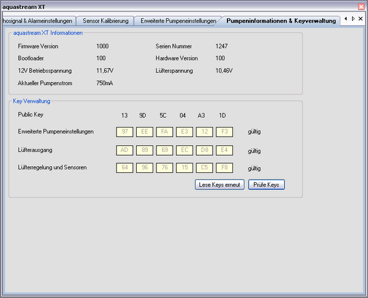Click the key field containing E4
Screen dimensions: 368x298
click(x=224, y=150)
